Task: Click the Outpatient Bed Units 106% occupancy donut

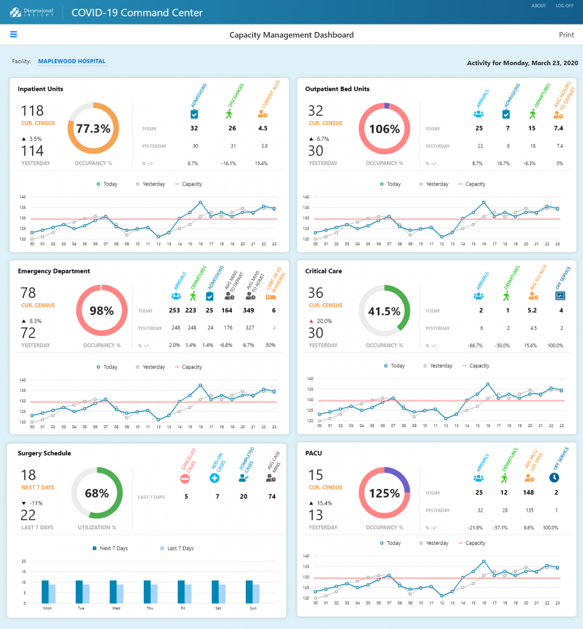Action: coord(384,129)
